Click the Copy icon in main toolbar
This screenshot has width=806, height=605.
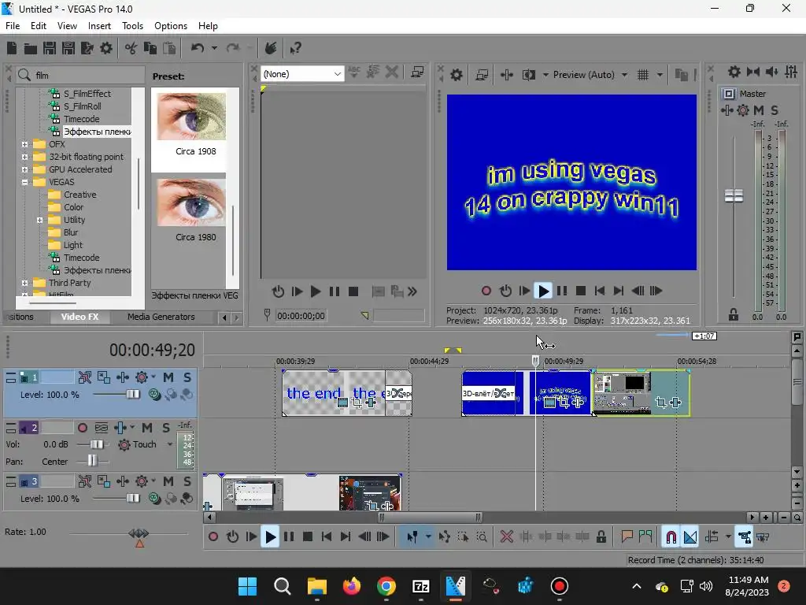(150, 48)
